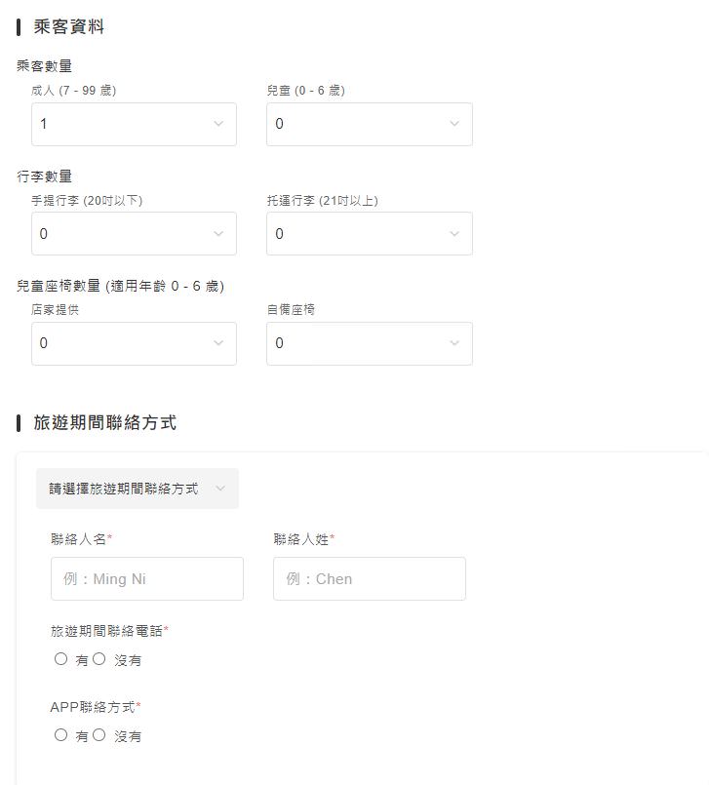Open the 店家提供 child seat dropdown
Image resolution: width=709 pixels, height=785 pixels.
[134, 343]
